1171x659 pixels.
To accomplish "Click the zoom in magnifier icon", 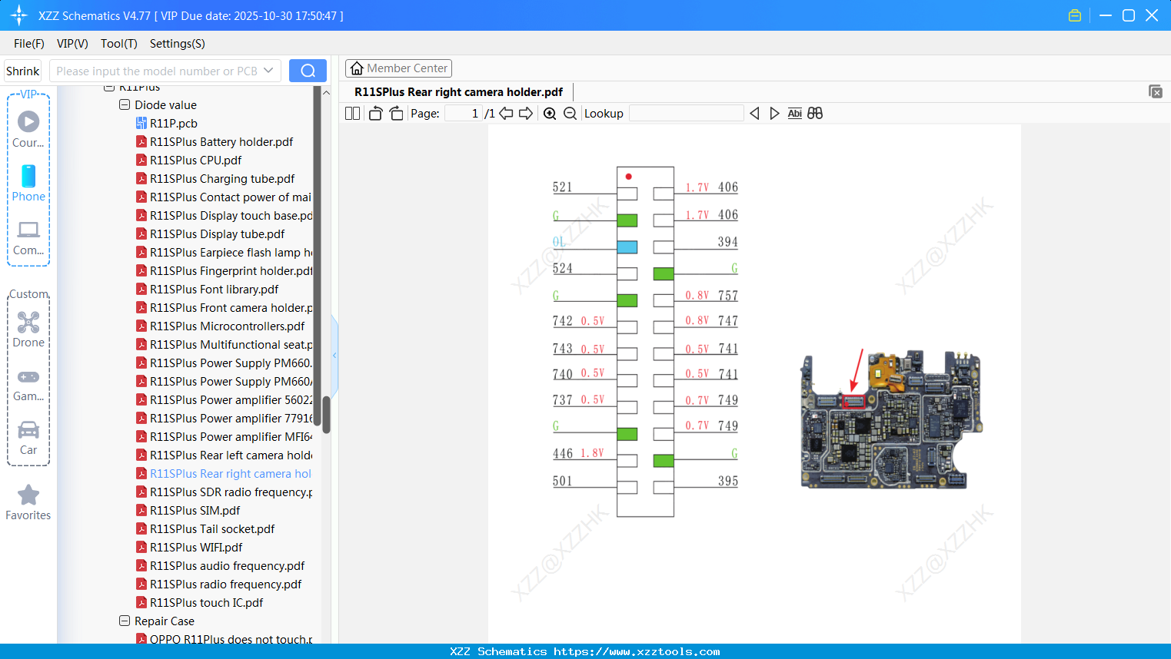I will 550,114.
